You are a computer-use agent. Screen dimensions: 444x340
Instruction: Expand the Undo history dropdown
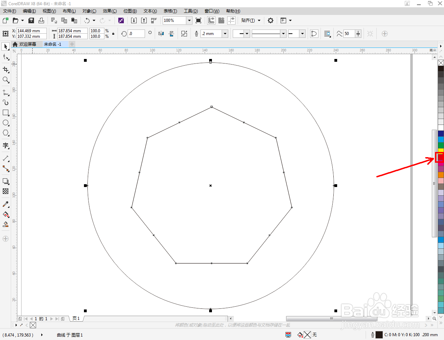94,20
